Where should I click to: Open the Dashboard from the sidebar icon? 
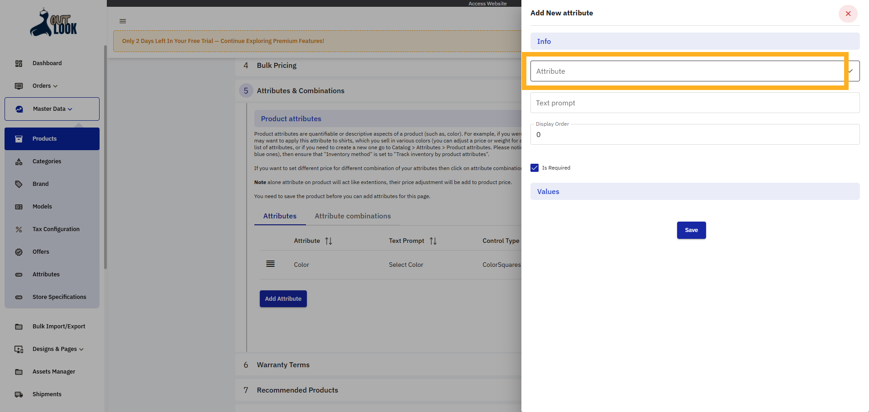coord(19,63)
